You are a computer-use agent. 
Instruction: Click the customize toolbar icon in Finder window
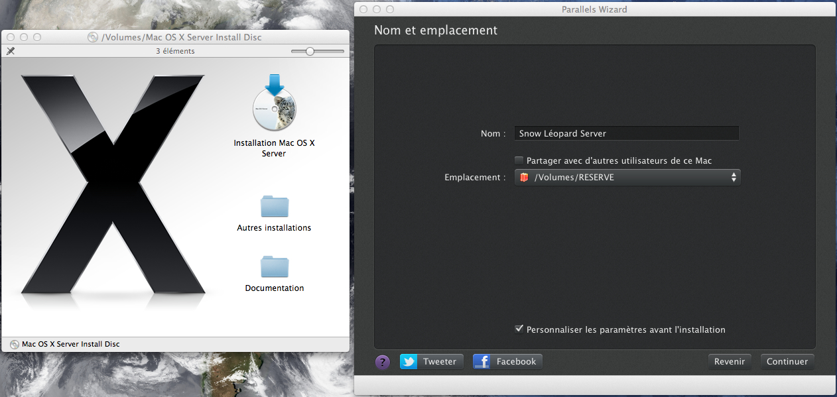pyautogui.click(x=11, y=51)
